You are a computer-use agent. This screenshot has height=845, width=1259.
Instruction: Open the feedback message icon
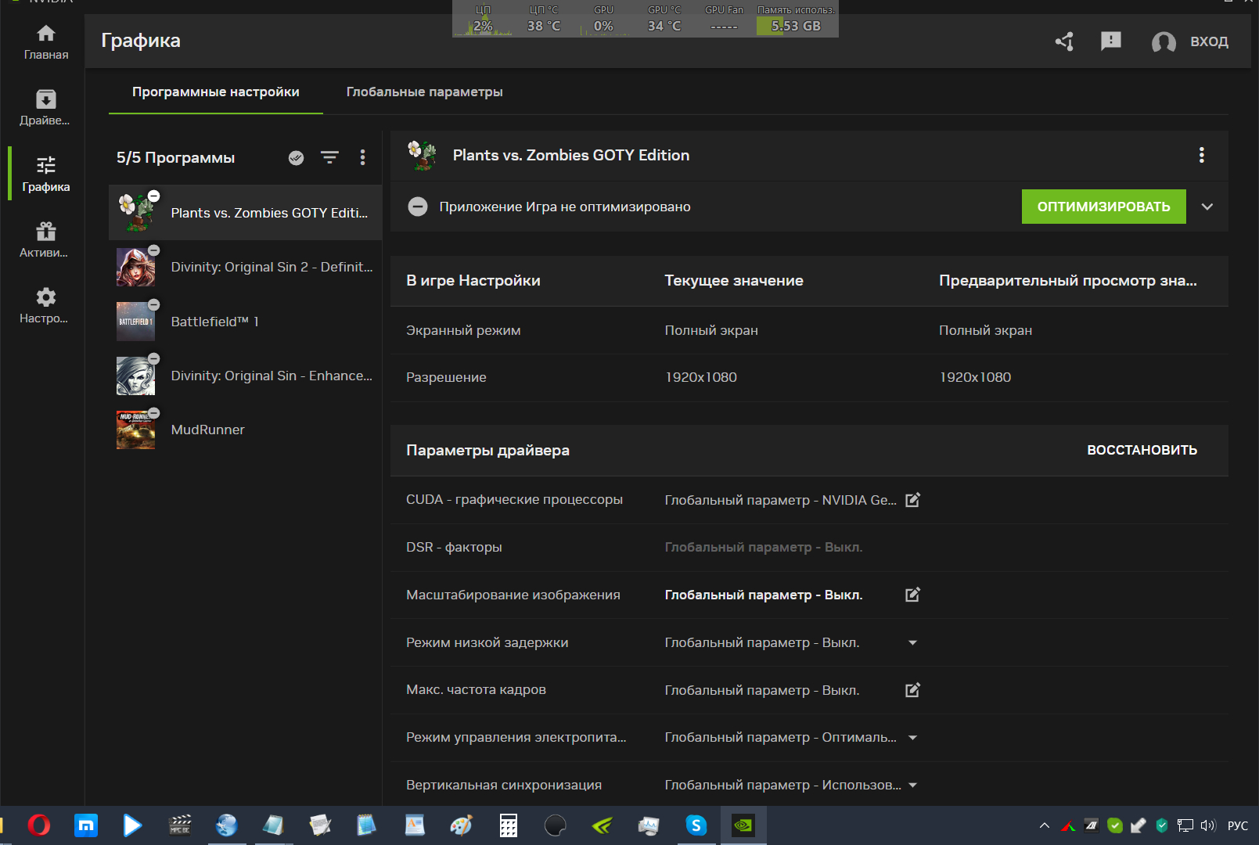pyautogui.click(x=1111, y=41)
